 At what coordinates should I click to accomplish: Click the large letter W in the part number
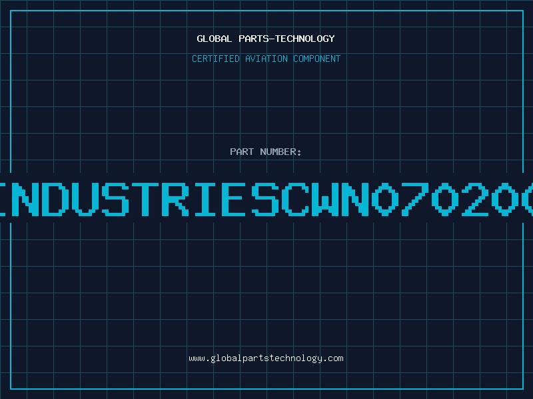click(324, 199)
